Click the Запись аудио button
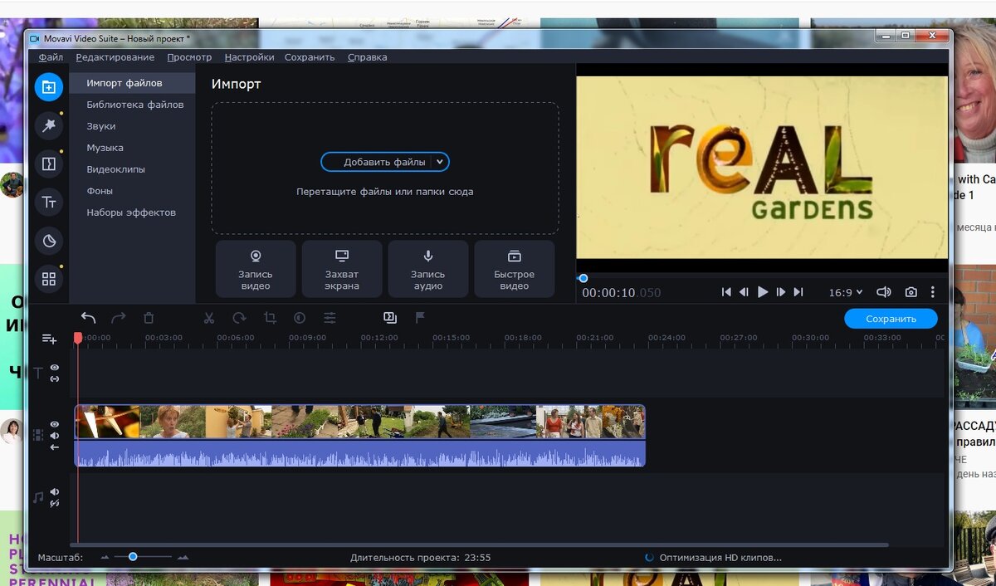Screen dimensions: 996x586 tap(428, 269)
